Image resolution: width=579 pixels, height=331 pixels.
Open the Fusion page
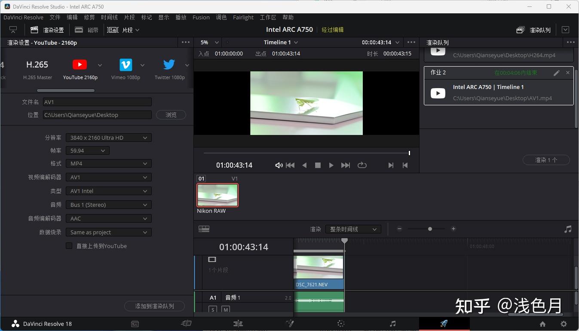coord(290,324)
